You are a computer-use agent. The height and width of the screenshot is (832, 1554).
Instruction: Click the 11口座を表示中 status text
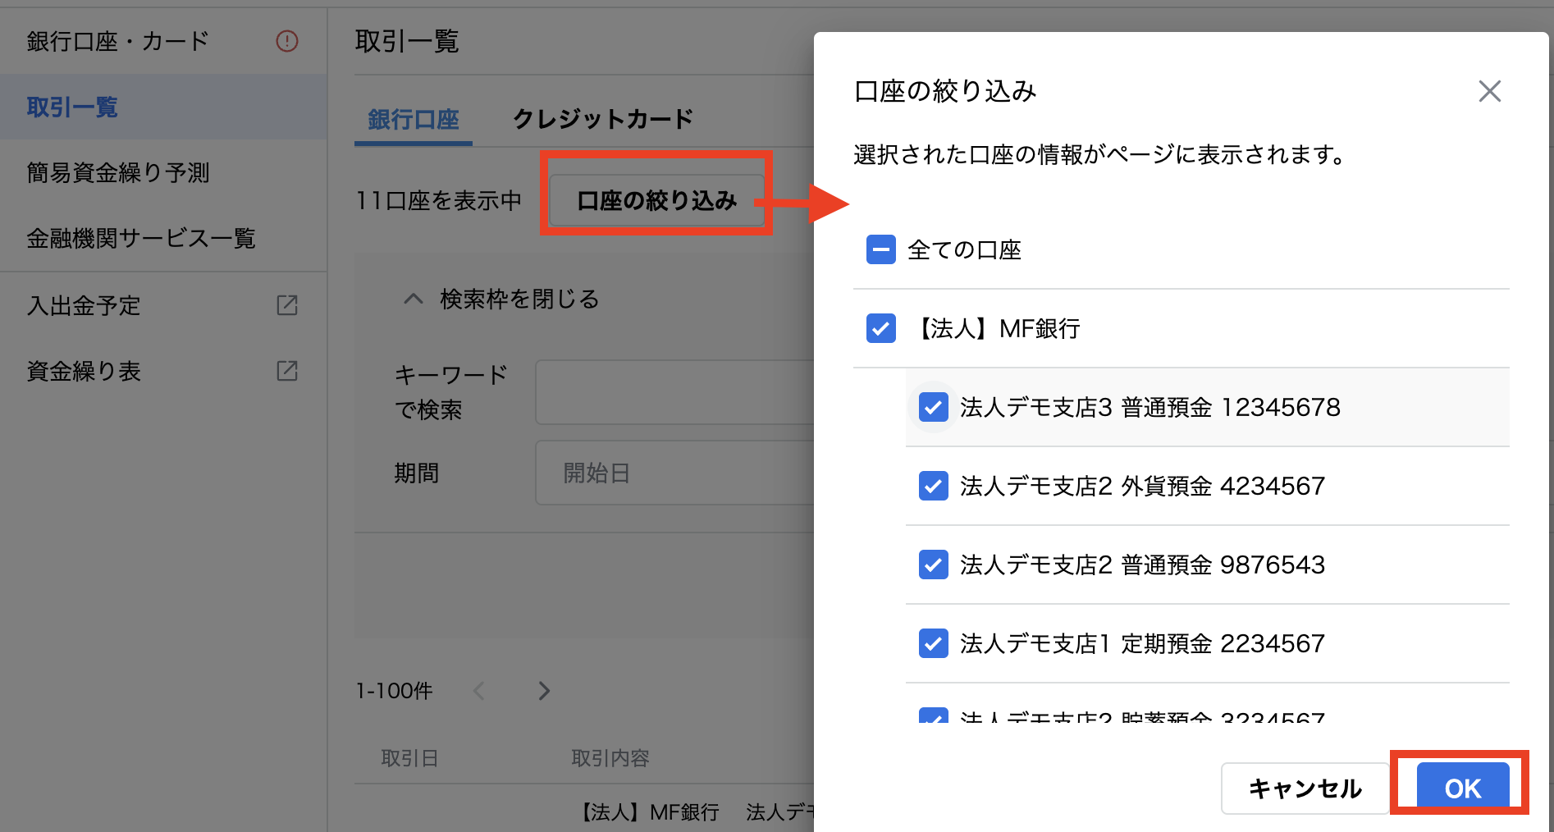tap(438, 201)
